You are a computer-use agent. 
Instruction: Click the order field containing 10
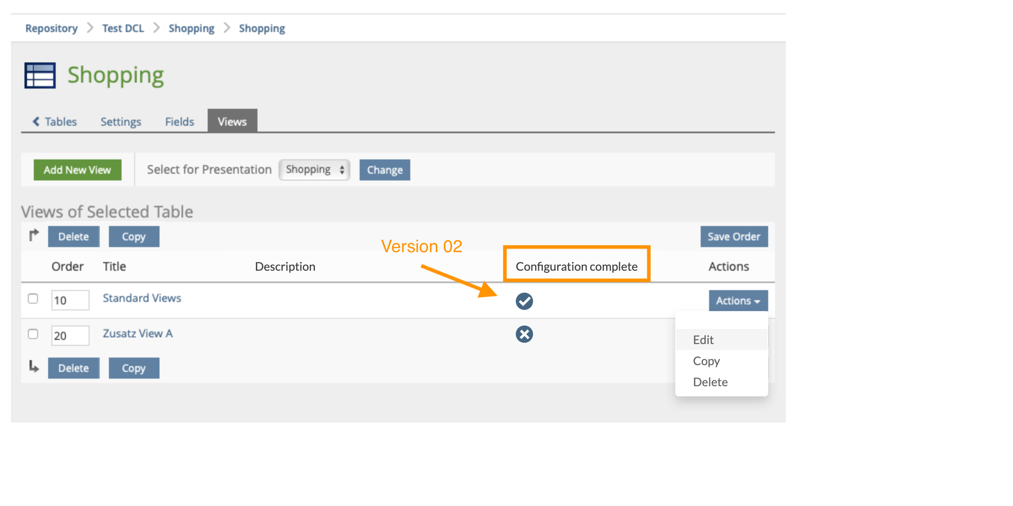coord(70,300)
